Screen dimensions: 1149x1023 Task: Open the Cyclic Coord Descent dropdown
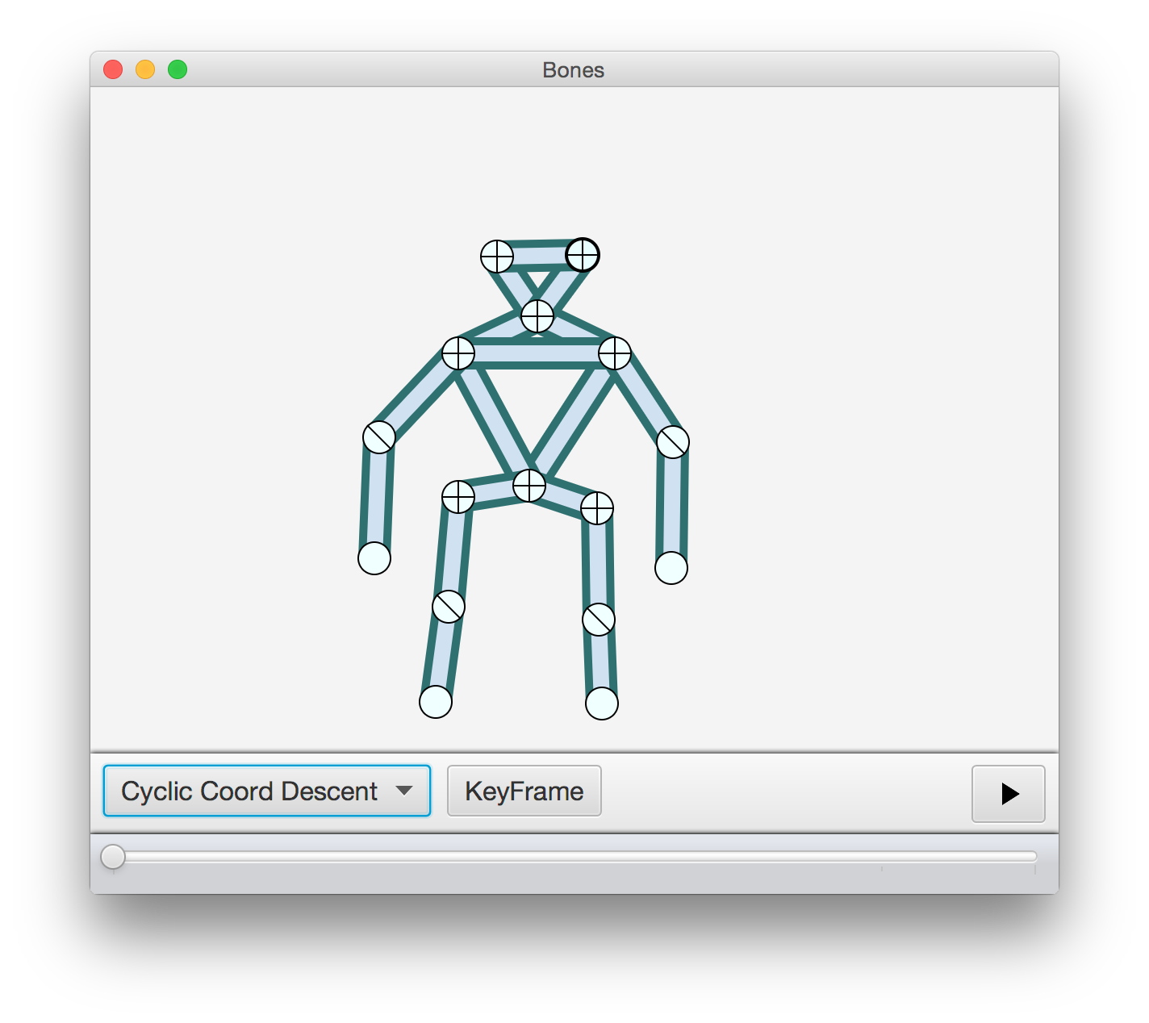[x=266, y=791]
